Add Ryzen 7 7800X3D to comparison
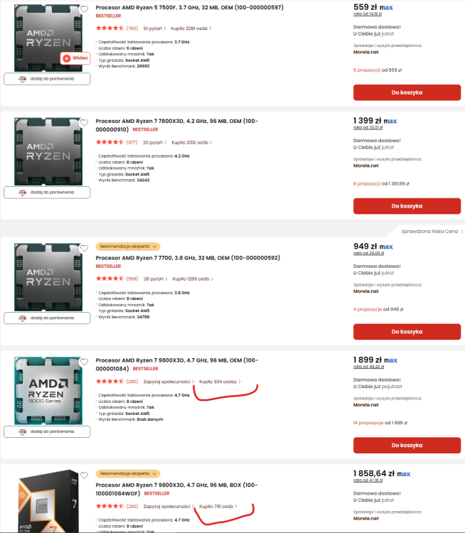465x533 pixels. point(47,193)
